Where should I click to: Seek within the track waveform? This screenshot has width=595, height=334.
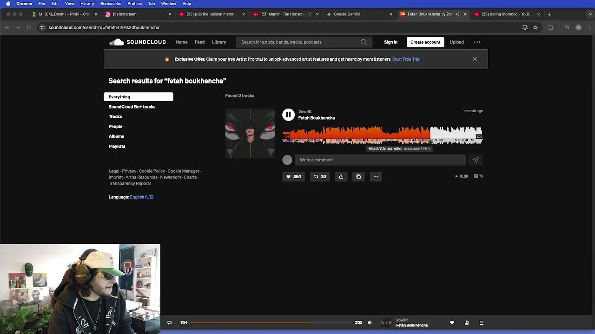[383, 135]
